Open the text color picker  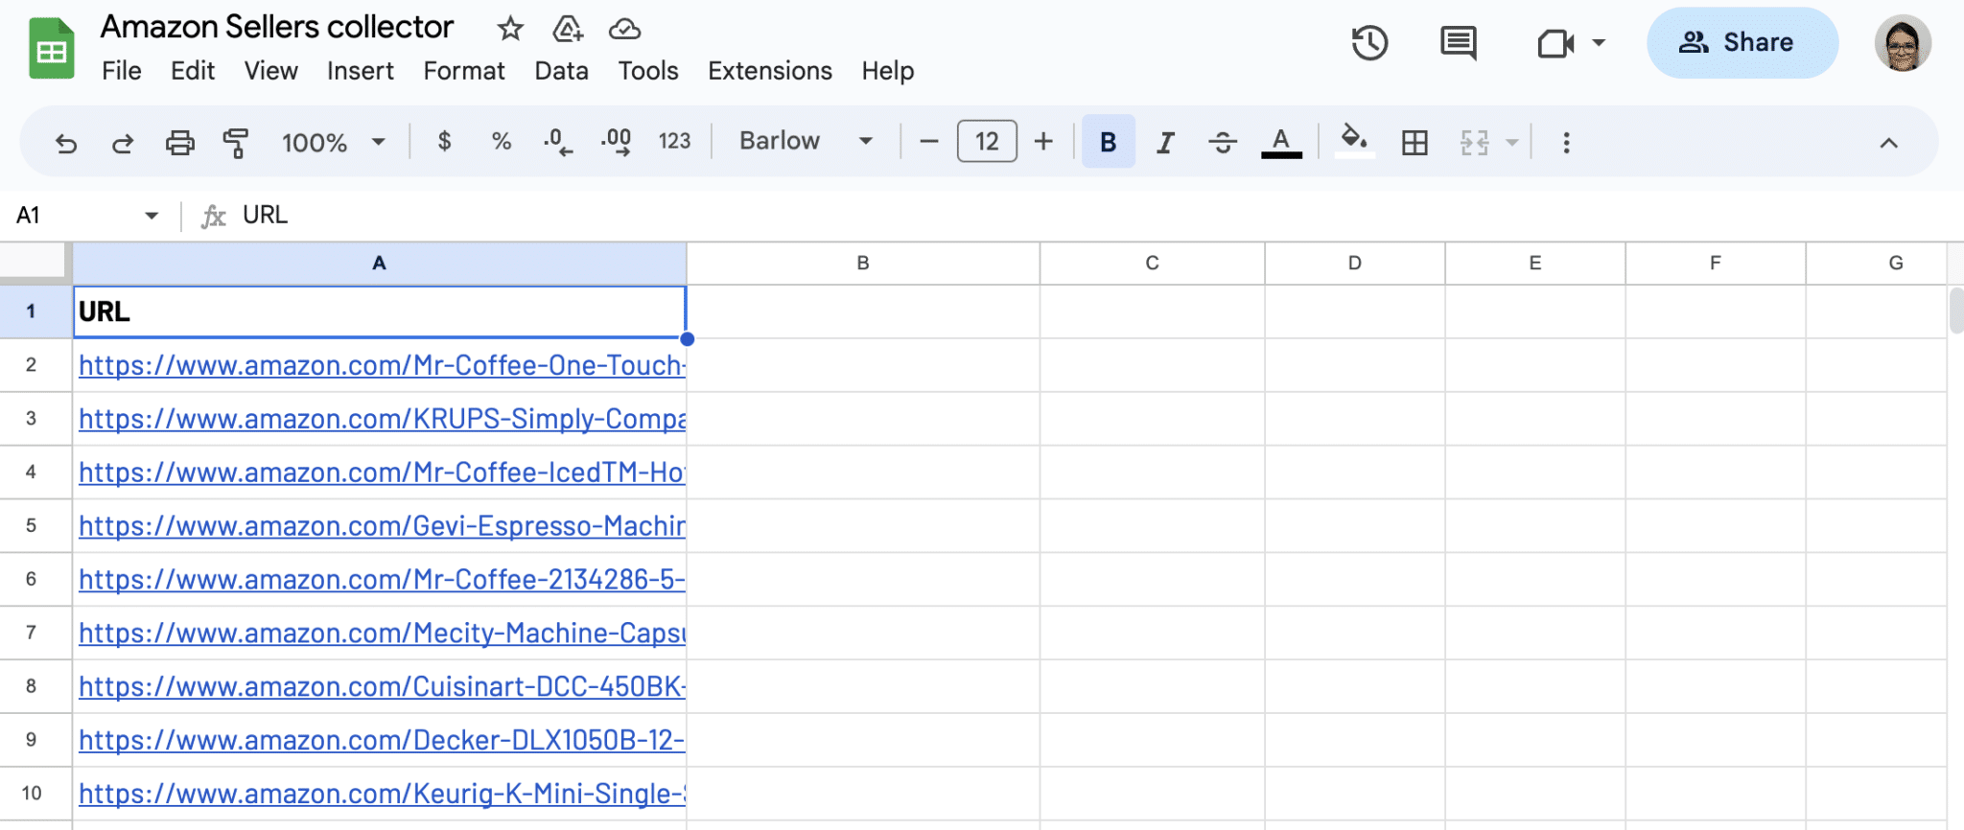(1280, 143)
